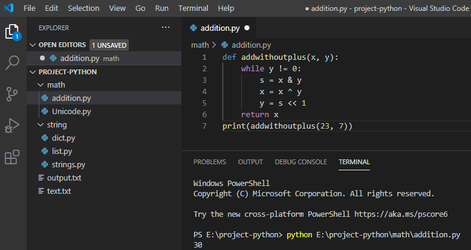This screenshot has width=471, height=250.
Task: Select the Terminal panel tab
Action: 354,162
